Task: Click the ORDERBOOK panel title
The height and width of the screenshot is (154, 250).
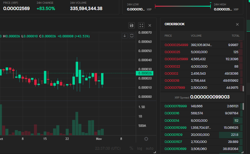Action: [175, 24]
